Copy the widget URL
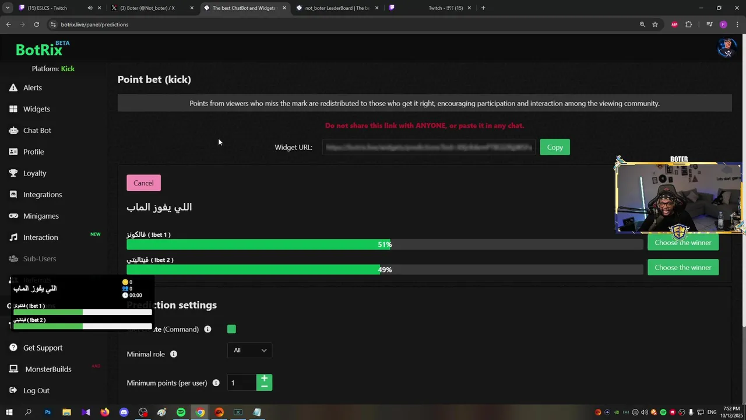The width and height of the screenshot is (746, 420). [x=555, y=148]
